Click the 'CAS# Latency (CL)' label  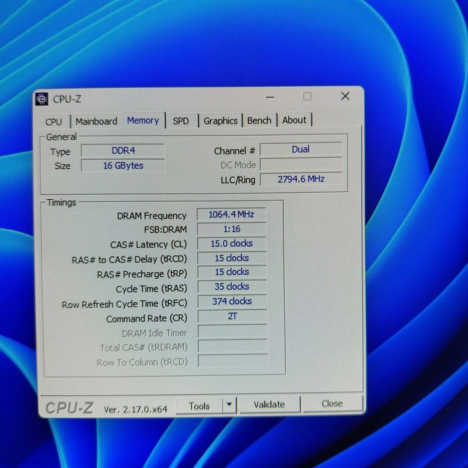point(148,245)
